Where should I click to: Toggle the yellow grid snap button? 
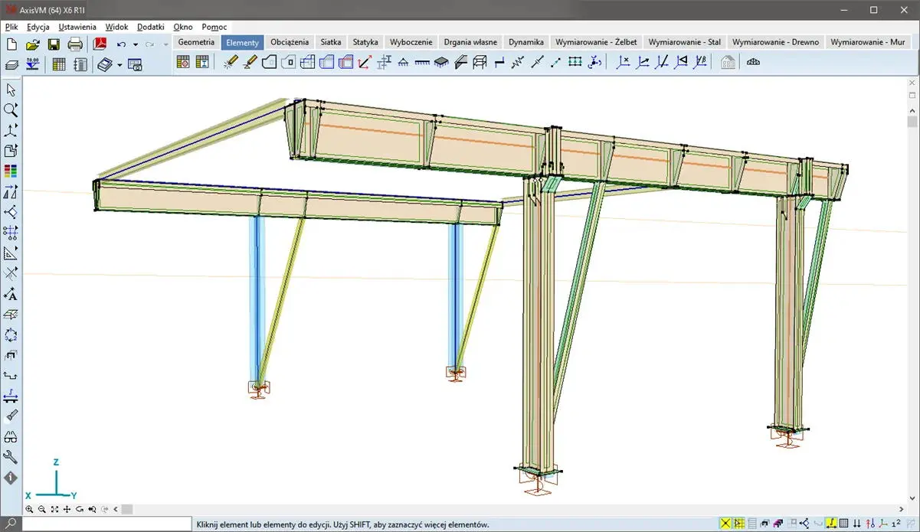(738, 524)
